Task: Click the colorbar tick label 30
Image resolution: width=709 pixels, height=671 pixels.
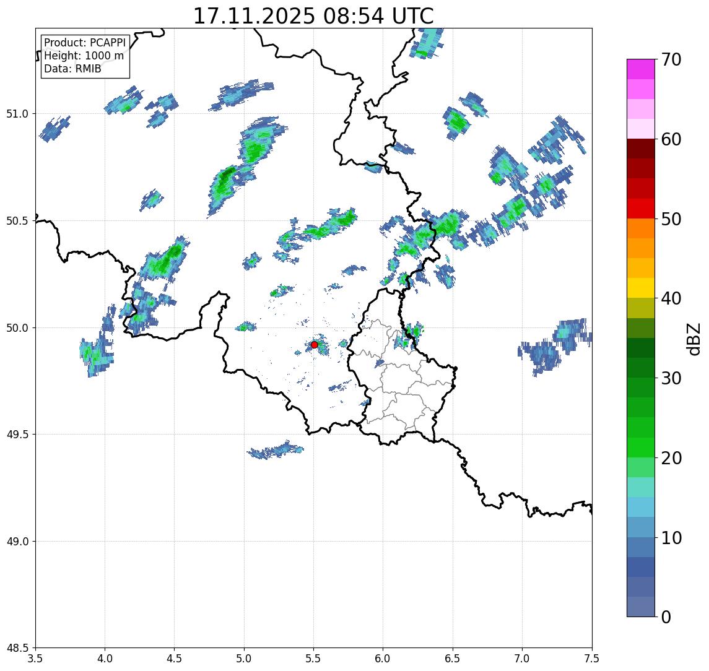Action: (671, 378)
